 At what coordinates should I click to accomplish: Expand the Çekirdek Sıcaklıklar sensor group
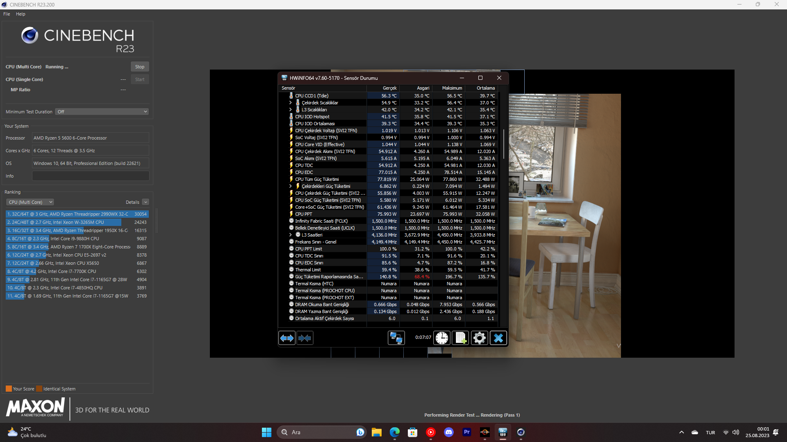291,103
